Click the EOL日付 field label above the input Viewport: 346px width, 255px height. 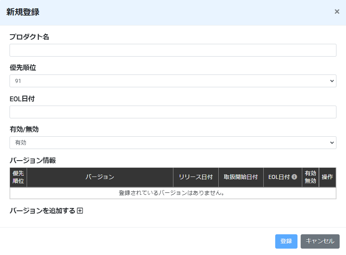pos(22,99)
